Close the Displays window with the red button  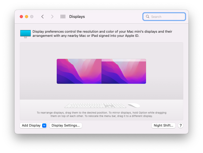(21, 17)
